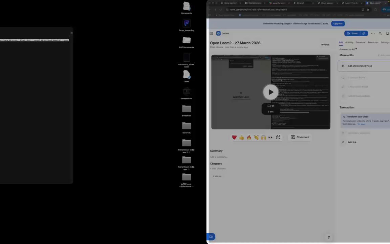This screenshot has height=244, width=390.
Task: Click the highlighted command line in the terminal
Action: [34, 40]
